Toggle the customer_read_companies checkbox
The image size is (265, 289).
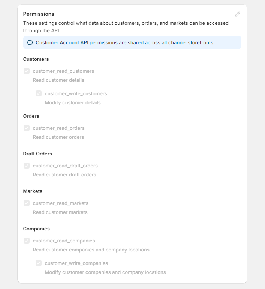coord(27,241)
